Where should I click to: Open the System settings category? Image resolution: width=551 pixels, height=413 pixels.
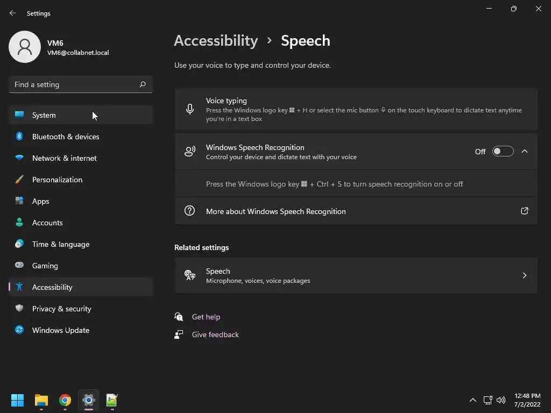pyautogui.click(x=81, y=115)
